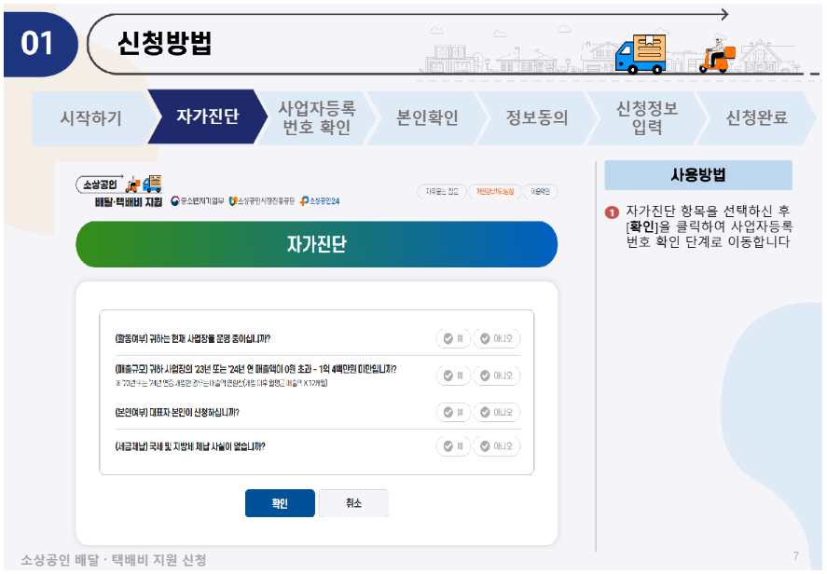Click the footer text 소상공인 배달·택배비 지원 신청
The image size is (827, 574).
(114, 560)
